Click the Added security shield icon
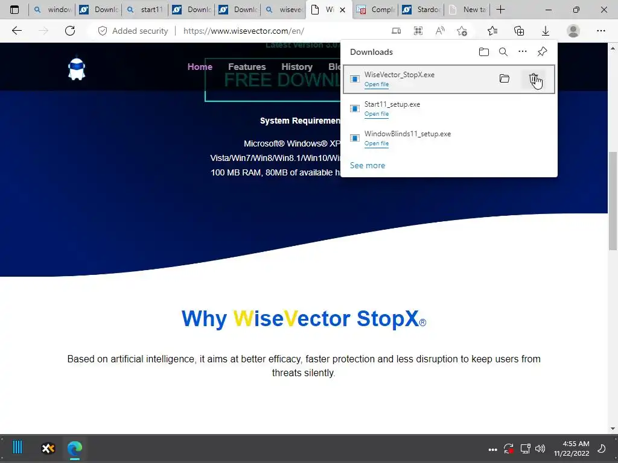Screen dimensions: 618x463 103,31
